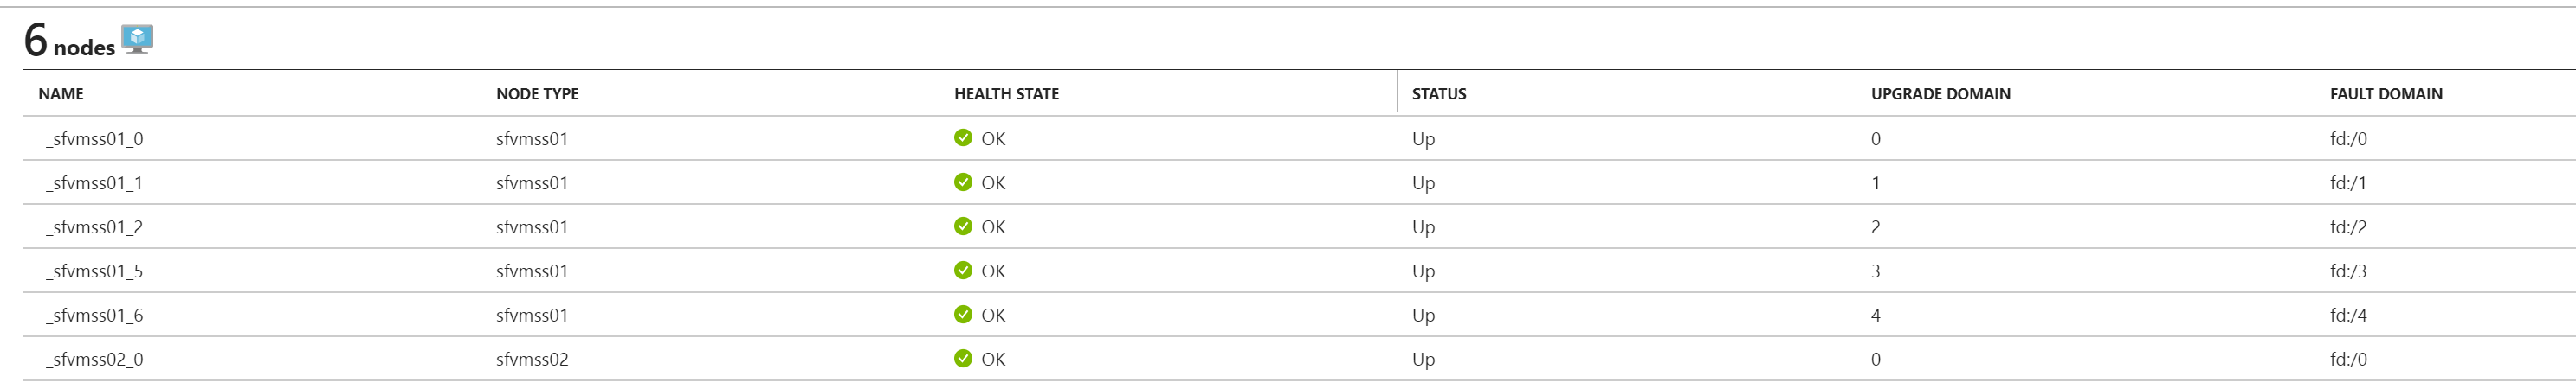2576x389 pixels.
Task: Sort by the NAME column header
Action: [61, 93]
